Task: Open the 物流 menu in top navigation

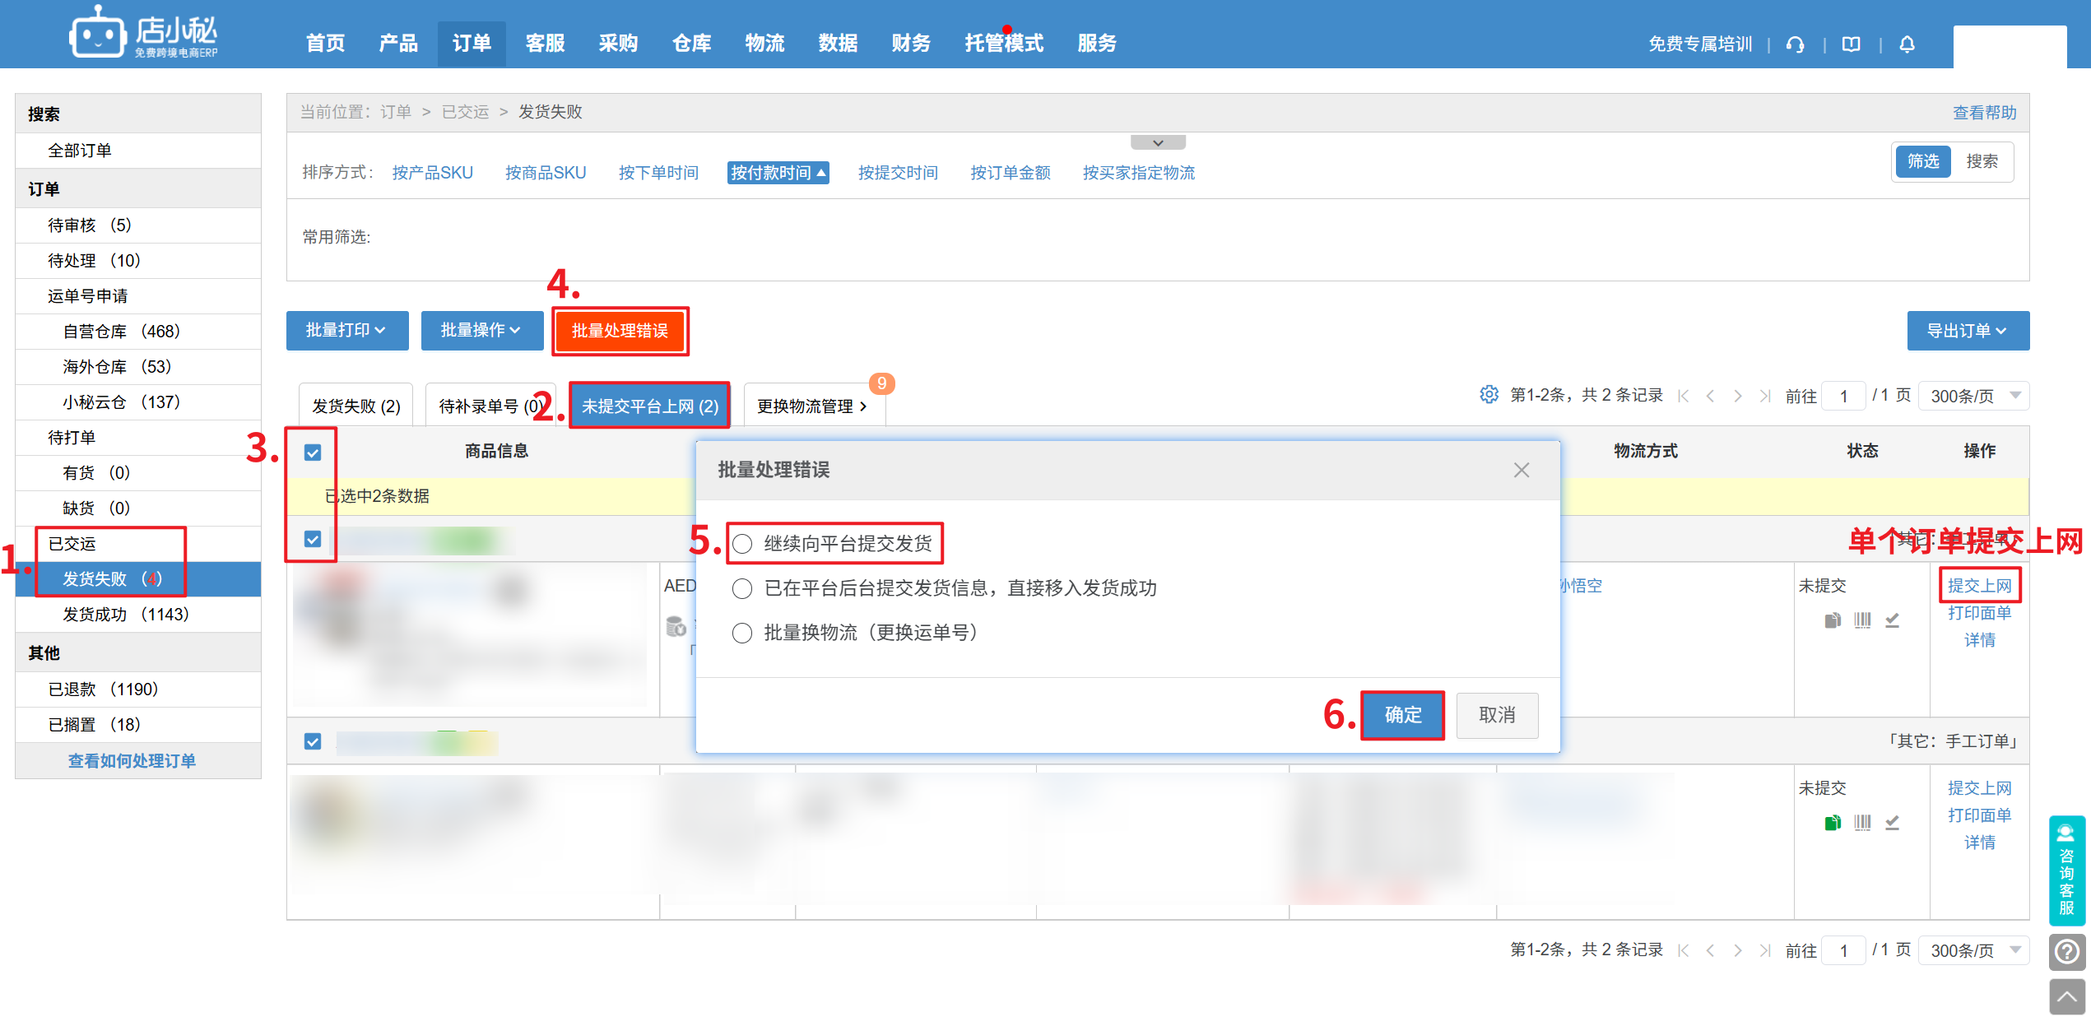Action: pyautogui.click(x=764, y=44)
